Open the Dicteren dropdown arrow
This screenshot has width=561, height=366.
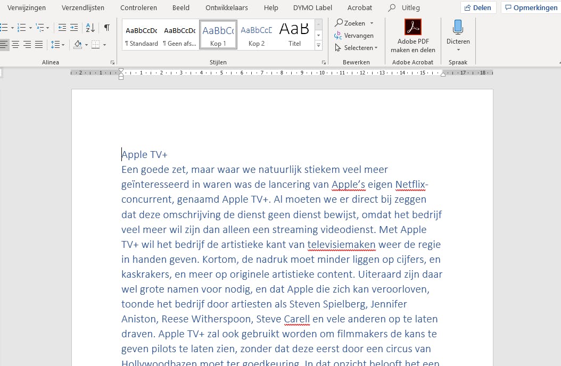pos(458,50)
